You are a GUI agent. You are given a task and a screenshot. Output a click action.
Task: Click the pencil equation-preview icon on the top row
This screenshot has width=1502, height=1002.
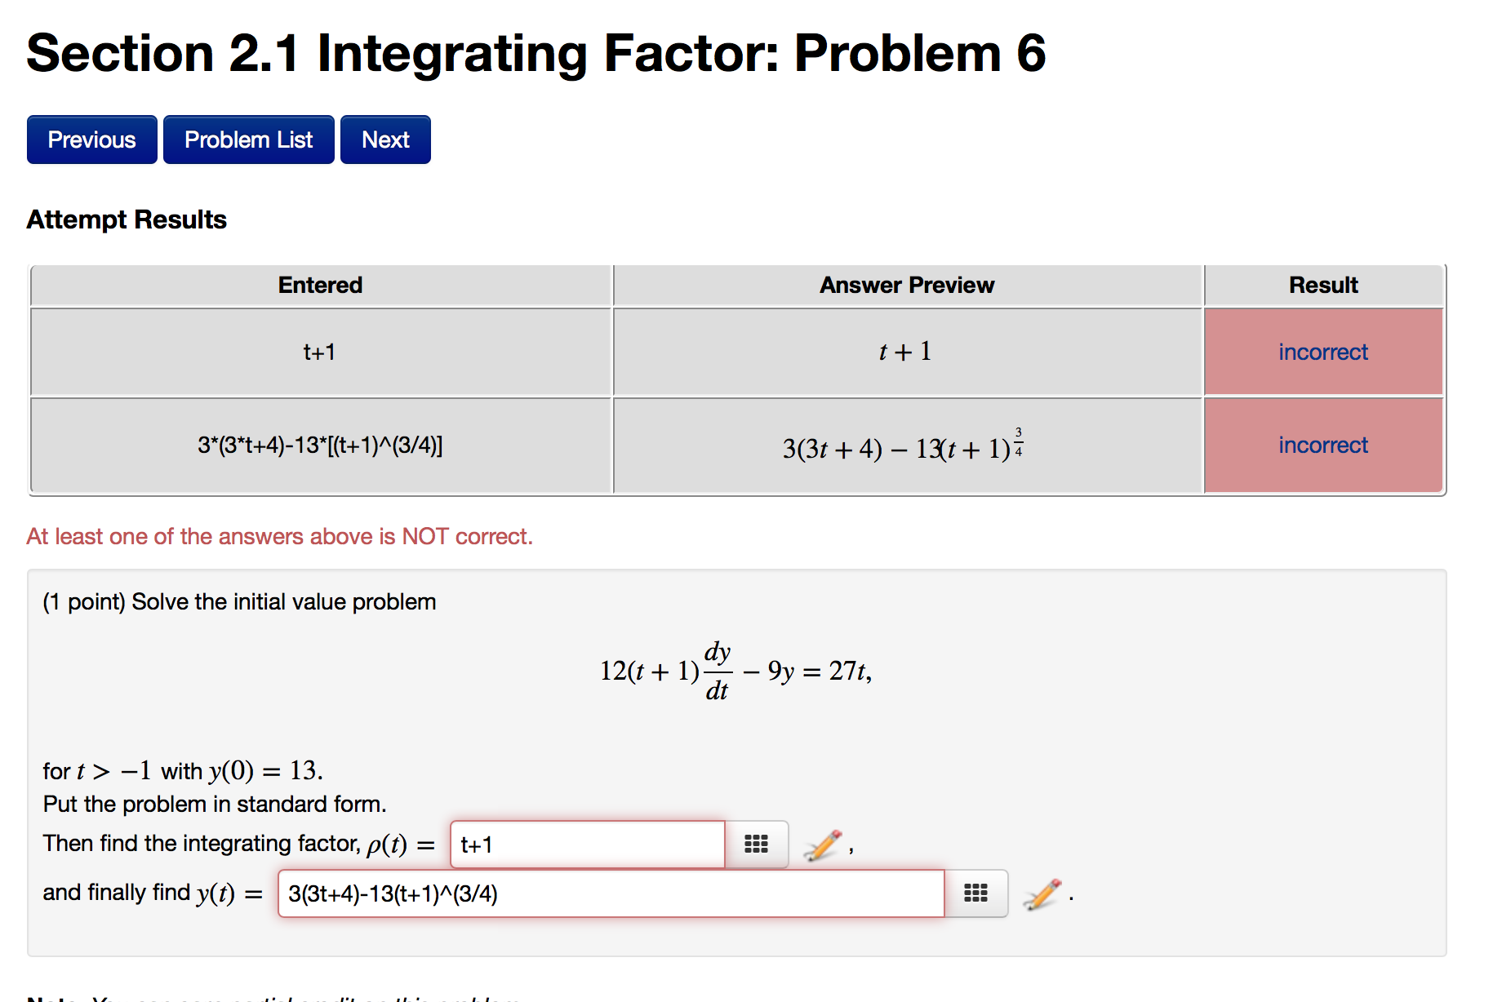pos(824,845)
